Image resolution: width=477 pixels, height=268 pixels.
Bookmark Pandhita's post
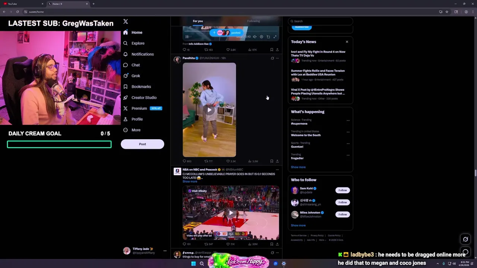point(272,161)
